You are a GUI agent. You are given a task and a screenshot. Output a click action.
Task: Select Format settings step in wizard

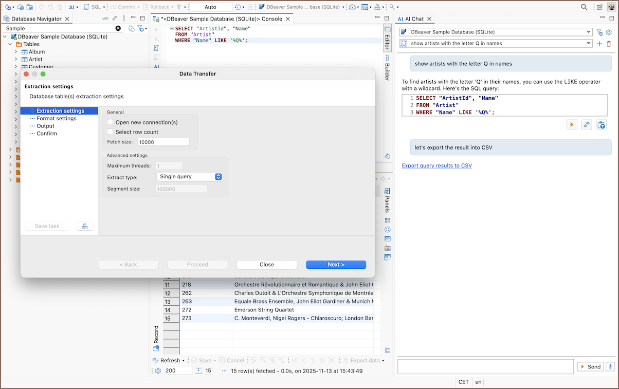[x=56, y=119]
